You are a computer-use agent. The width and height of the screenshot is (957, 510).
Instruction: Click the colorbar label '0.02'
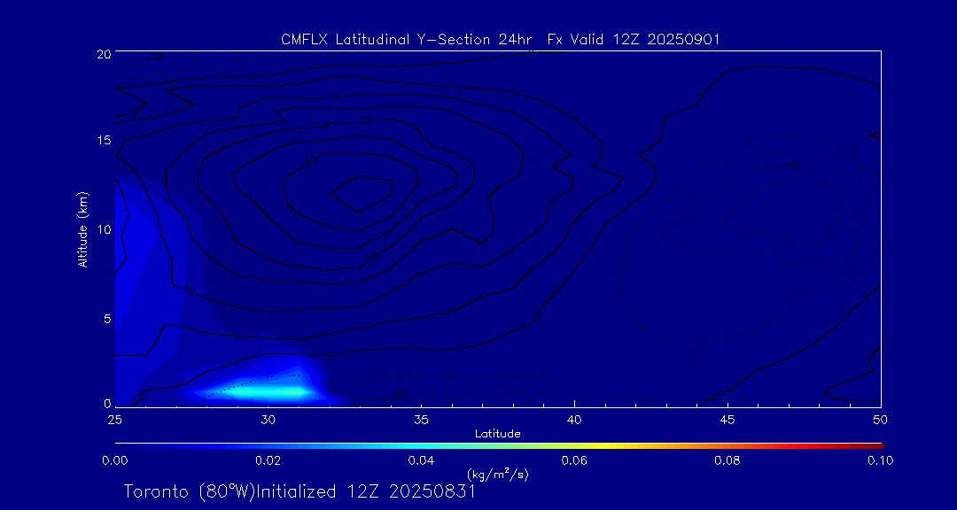pyautogui.click(x=268, y=460)
